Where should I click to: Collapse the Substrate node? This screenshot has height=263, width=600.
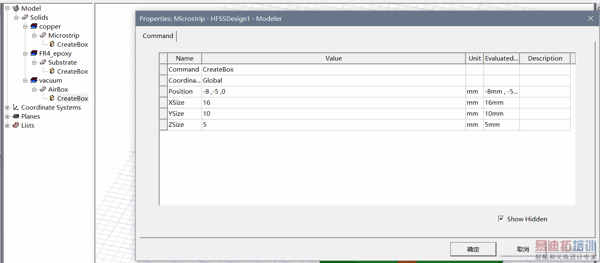click(x=34, y=62)
